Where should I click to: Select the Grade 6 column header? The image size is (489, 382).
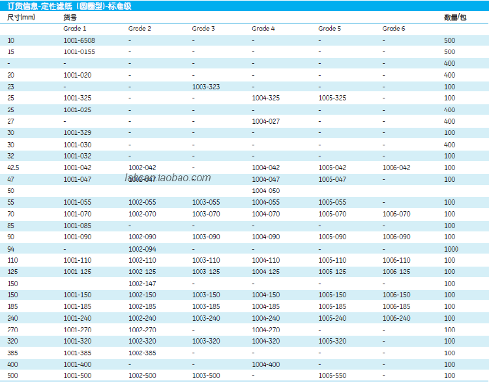click(x=393, y=29)
